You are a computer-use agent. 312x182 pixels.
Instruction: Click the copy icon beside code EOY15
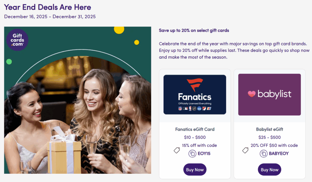192,154
